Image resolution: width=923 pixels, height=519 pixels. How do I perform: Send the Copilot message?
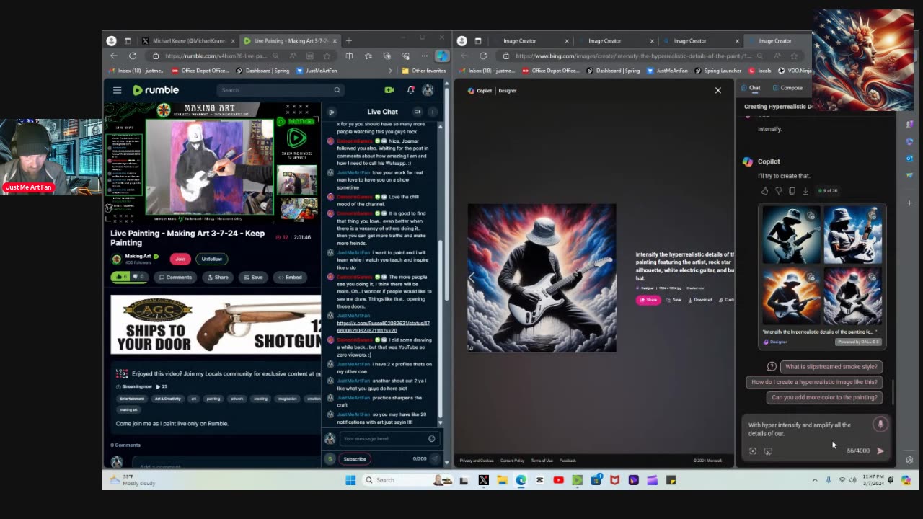pyautogui.click(x=880, y=451)
